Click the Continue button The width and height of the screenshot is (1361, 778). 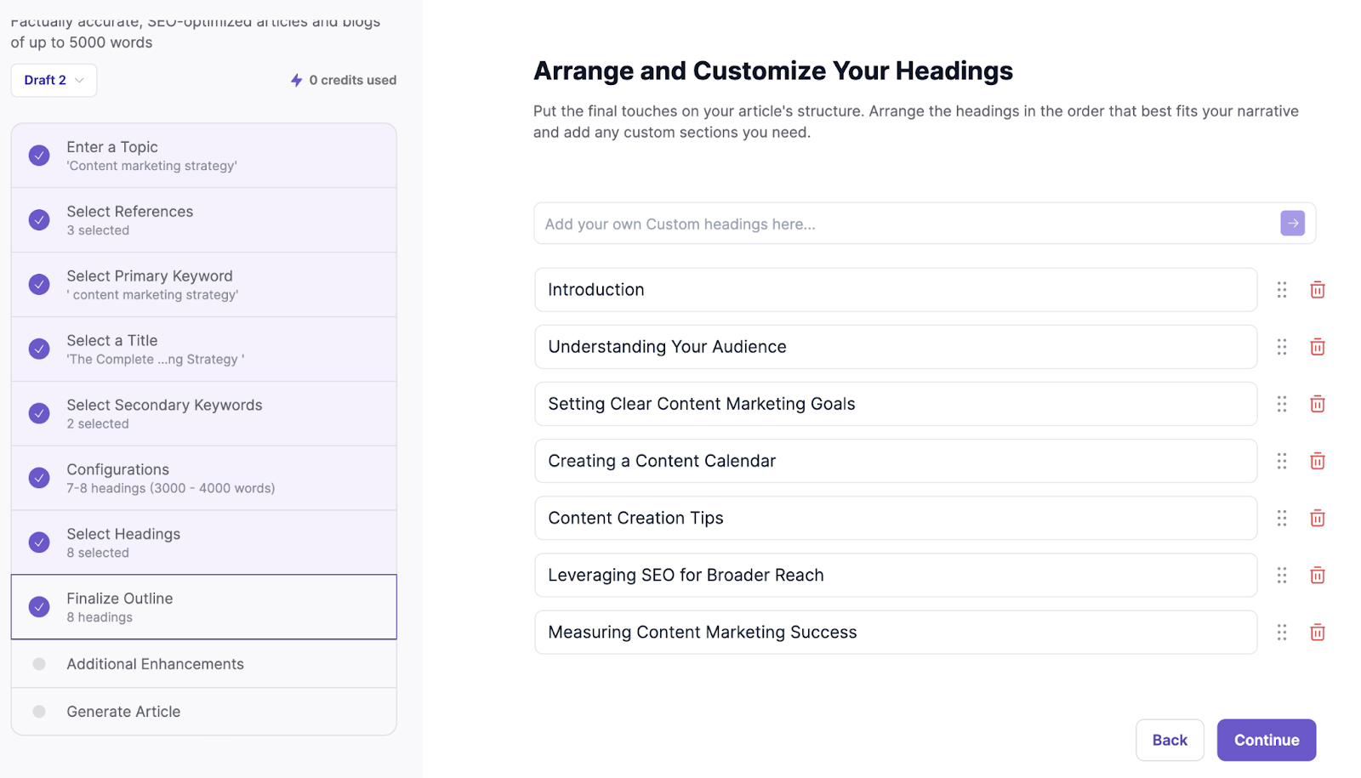coord(1266,739)
